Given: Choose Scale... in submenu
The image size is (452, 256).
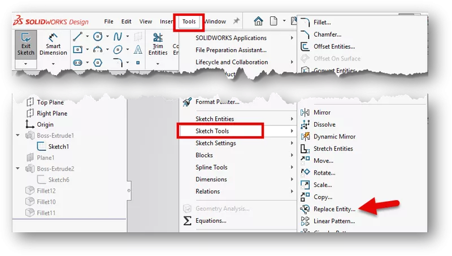Looking at the screenshot, I should (x=323, y=185).
